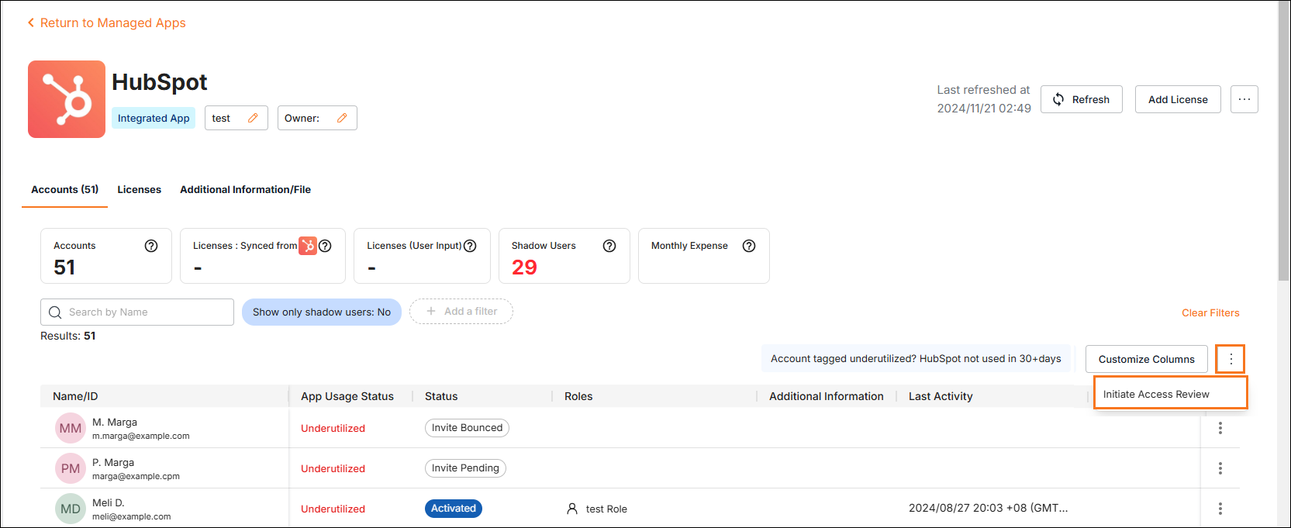The width and height of the screenshot is (1291, 528).
Task: Click the Additional Information column header
Action: (827, 396)
